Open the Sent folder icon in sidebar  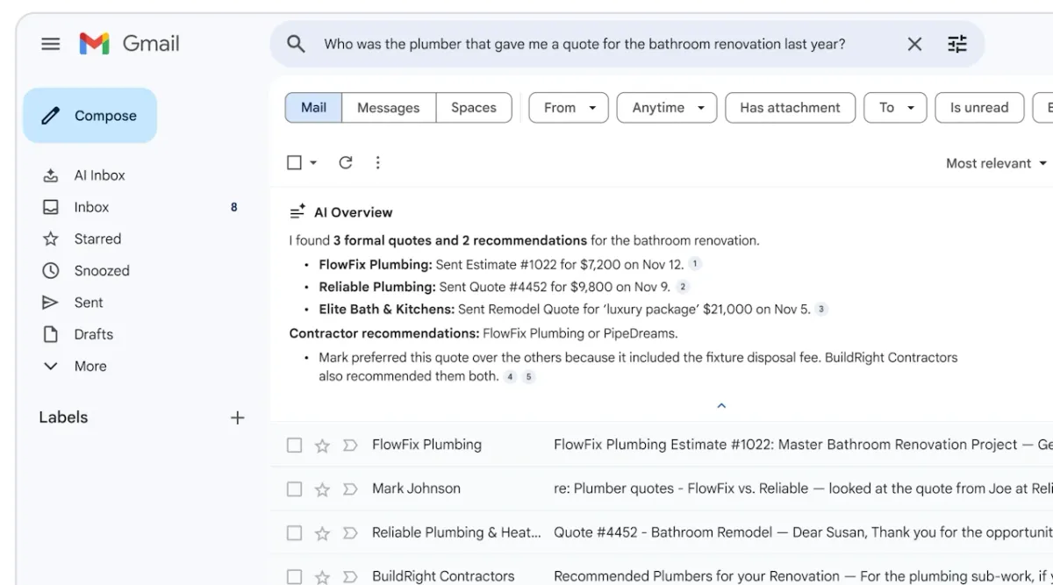[51, 302]
